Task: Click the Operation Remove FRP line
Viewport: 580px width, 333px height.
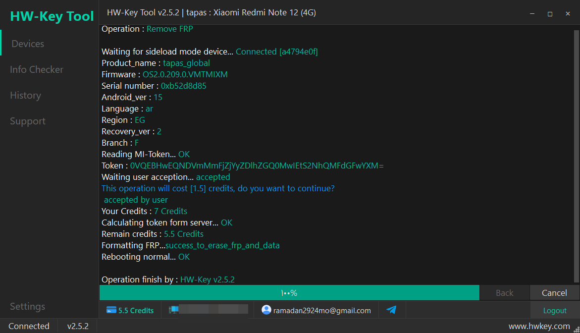Action: pos(147,29)
